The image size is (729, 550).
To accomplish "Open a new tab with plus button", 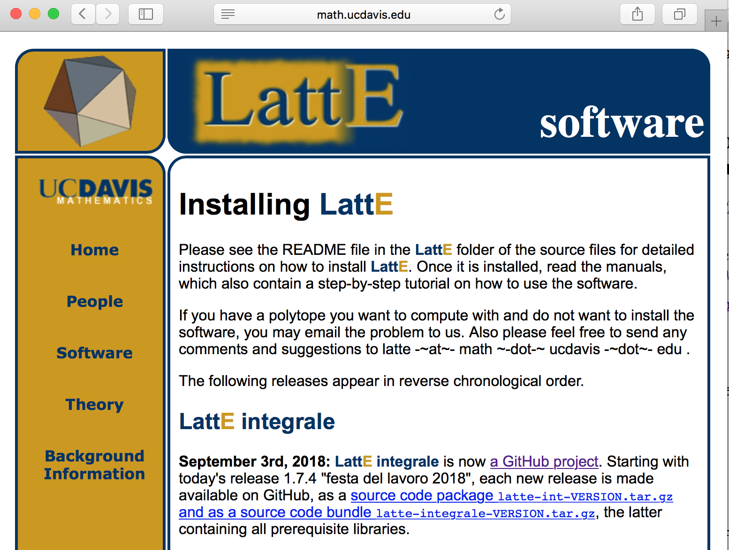I will pos(716,21).
